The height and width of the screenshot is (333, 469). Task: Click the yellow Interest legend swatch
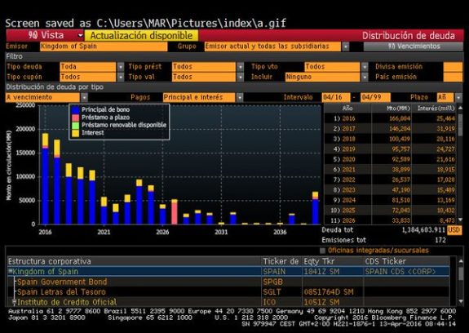coord(76,133)
